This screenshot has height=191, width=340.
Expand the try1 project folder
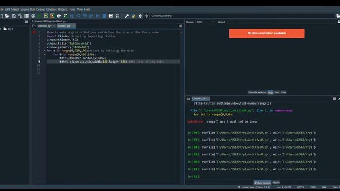[1, 29]
